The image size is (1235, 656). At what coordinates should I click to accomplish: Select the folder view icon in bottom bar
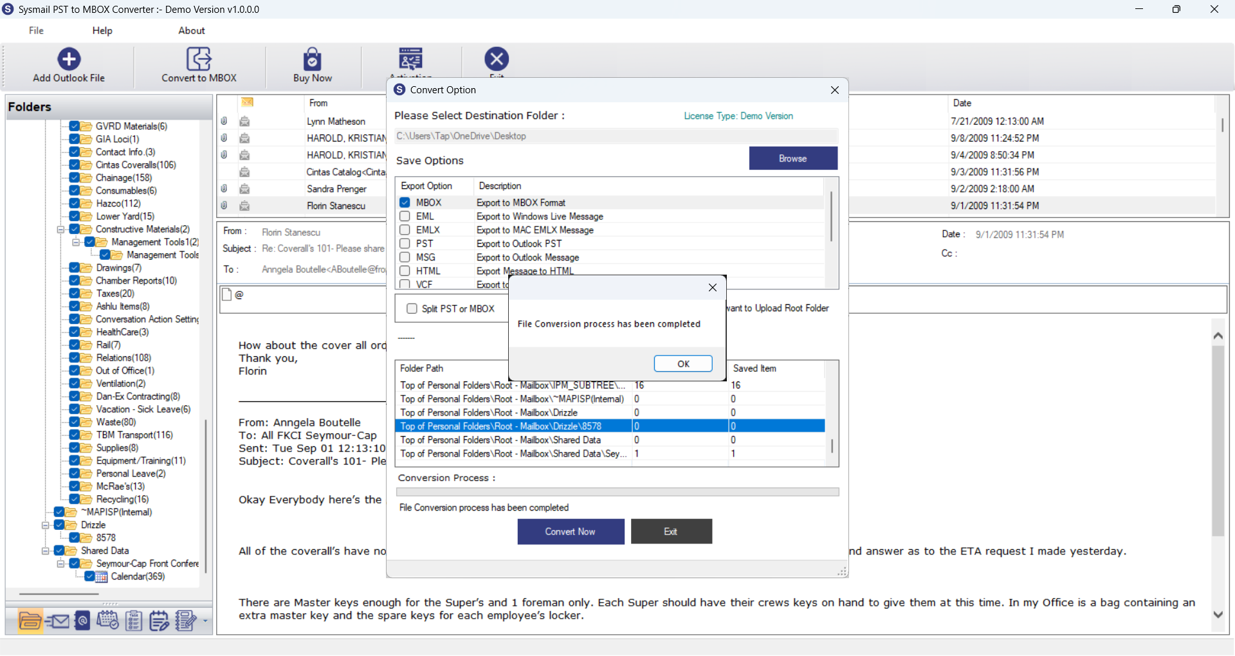click(30, 621)
